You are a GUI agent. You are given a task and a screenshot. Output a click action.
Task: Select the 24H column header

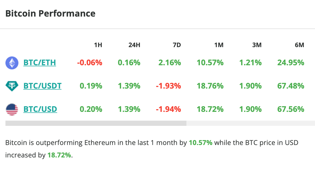tap(134, 45)
